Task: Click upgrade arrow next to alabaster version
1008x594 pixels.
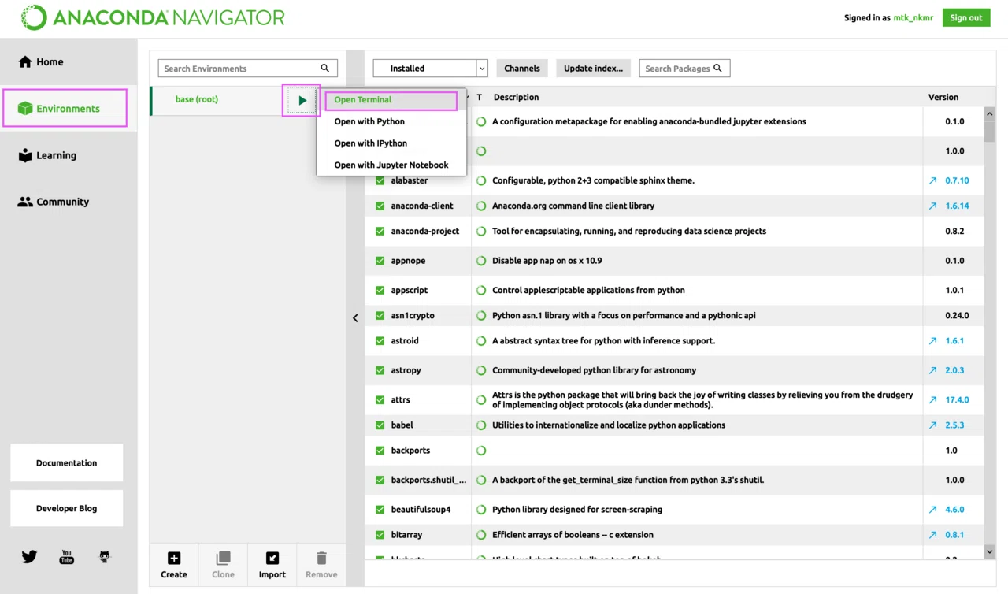Action: [932, 180]
